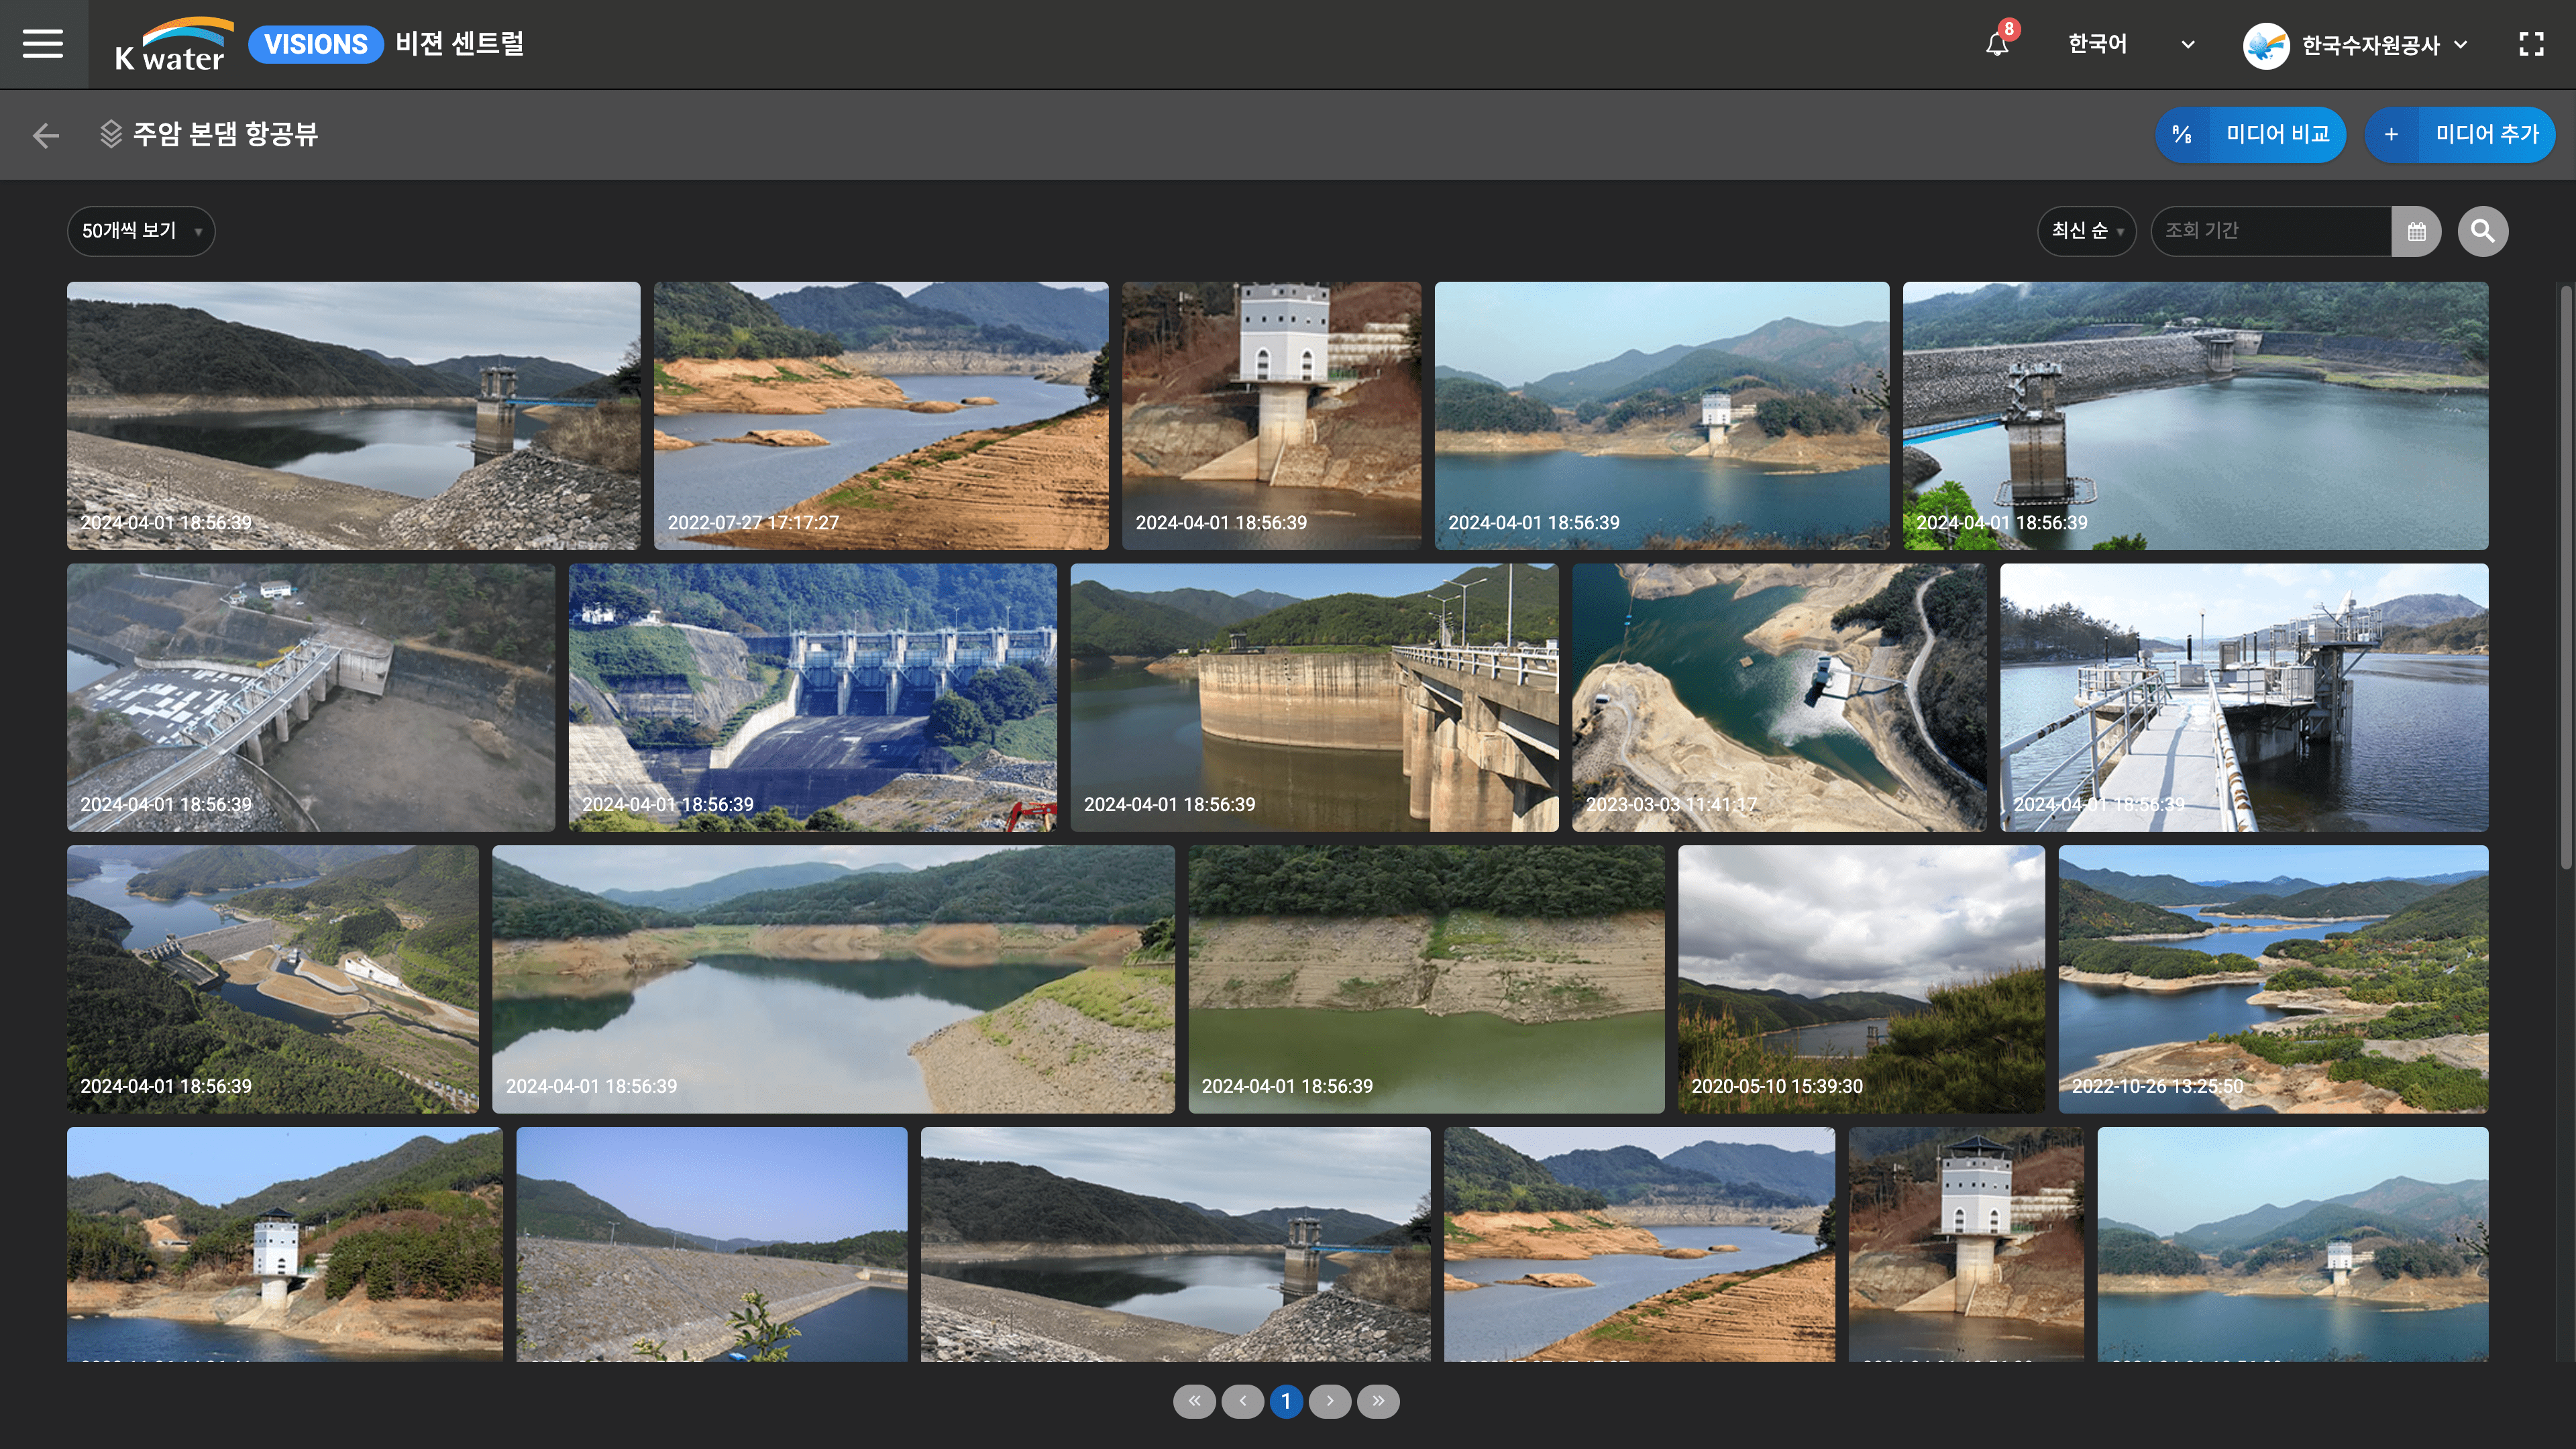This screenshot has height=1449, width=2576.
Task: Click the 조회 기간 input field
Action: coord(2270,231)
